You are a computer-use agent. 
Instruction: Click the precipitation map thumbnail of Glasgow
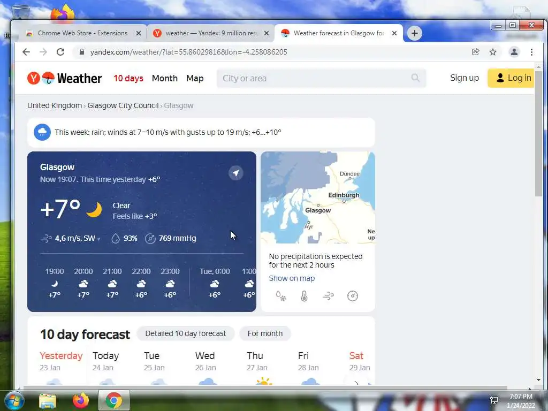pyautogui.click(x=318, y=197)
